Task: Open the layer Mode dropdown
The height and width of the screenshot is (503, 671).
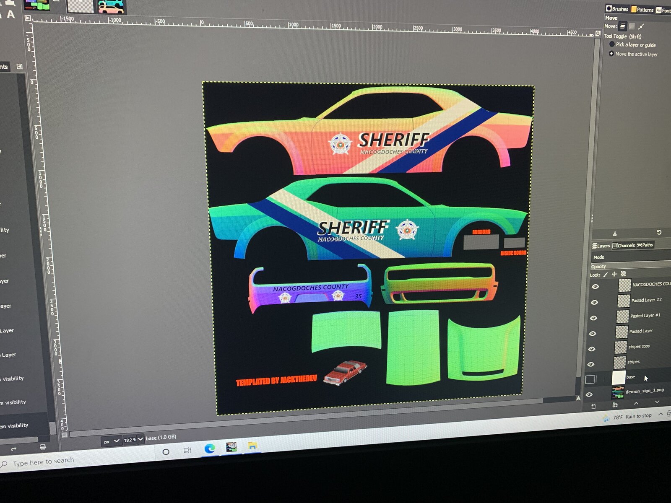Action: (629, 257)
